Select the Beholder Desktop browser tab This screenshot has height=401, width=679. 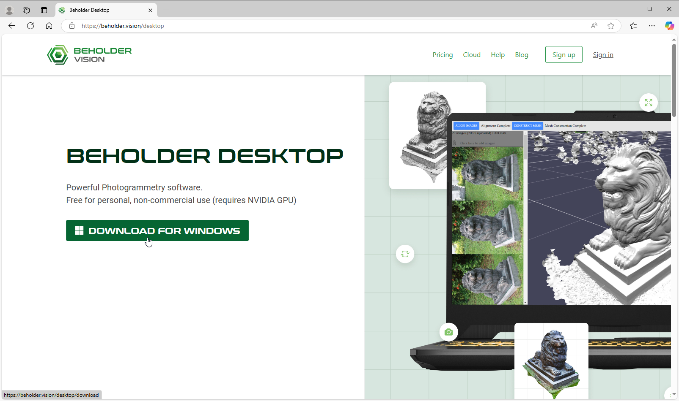click(106, 10)
